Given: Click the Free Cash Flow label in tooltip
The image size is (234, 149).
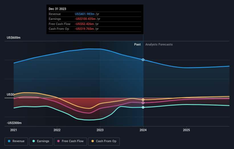Looking at the screenshot, I should [60, 24].
